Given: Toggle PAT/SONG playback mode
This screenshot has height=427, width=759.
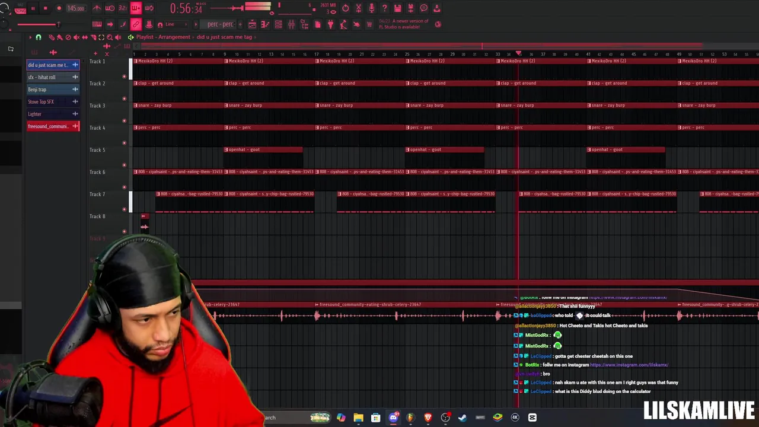Looking at the screenshot, I should point(20,9).
